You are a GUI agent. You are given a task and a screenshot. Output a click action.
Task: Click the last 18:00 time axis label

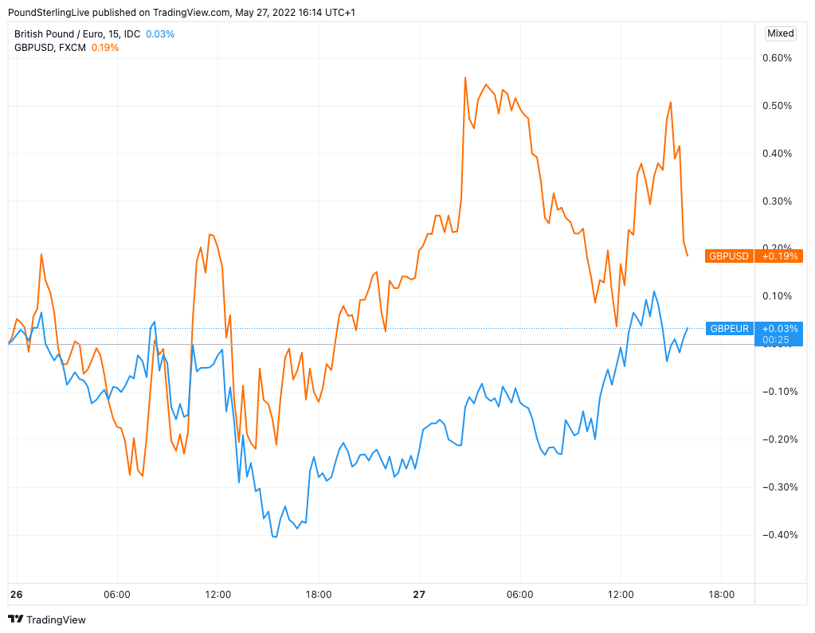point(721,595)
